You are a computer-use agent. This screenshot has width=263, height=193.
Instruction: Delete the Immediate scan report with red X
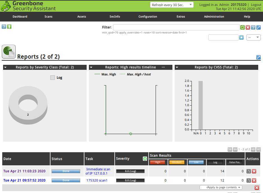click(x=254, y=171)
